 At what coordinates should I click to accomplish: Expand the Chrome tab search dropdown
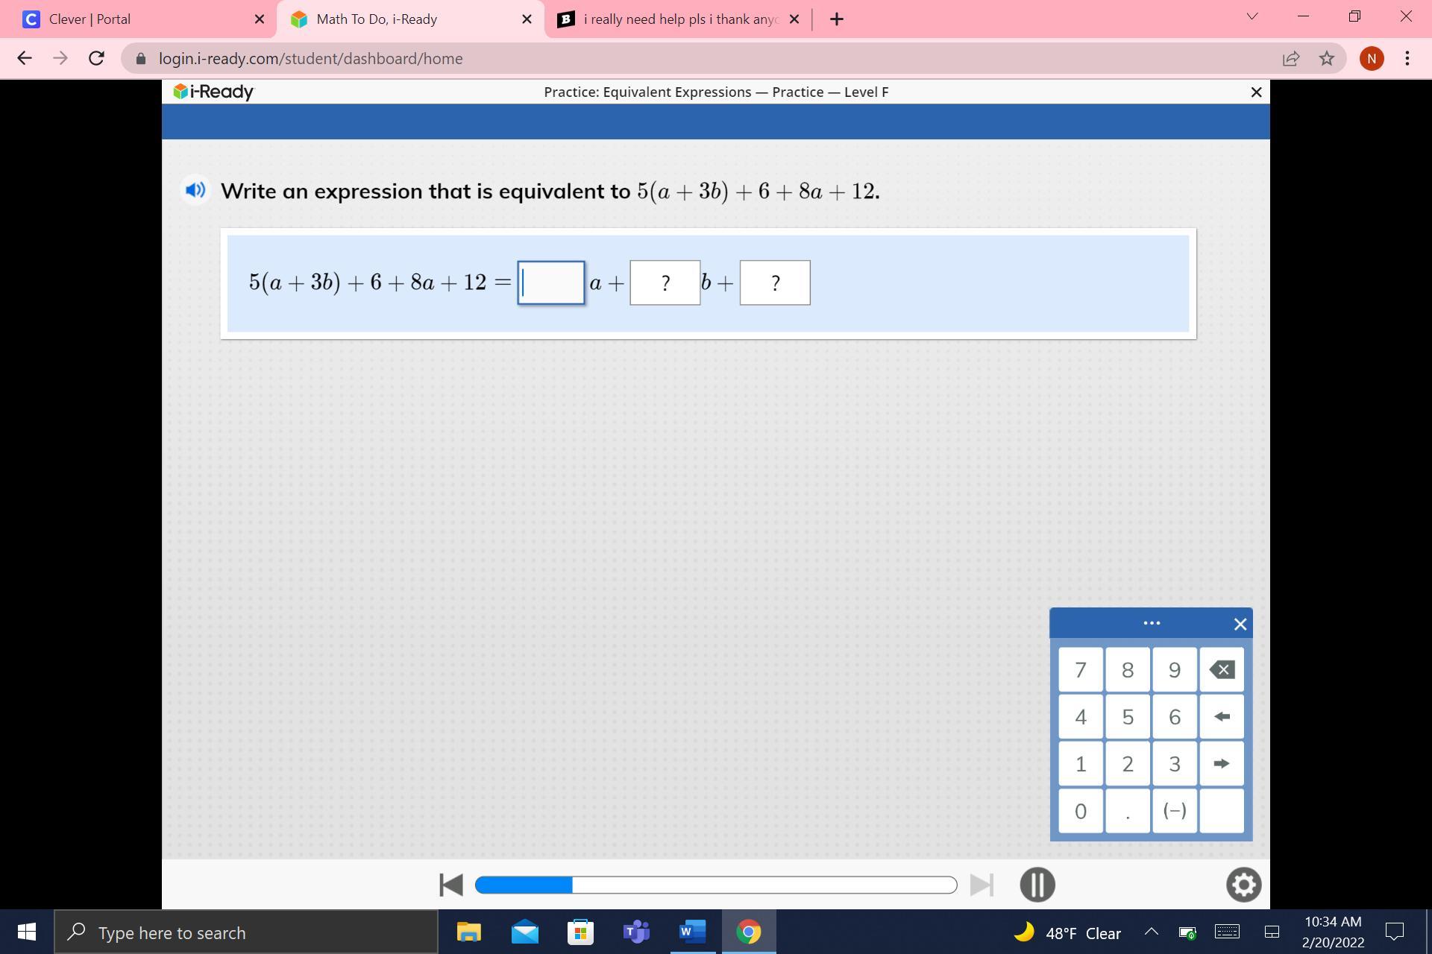1252,16
